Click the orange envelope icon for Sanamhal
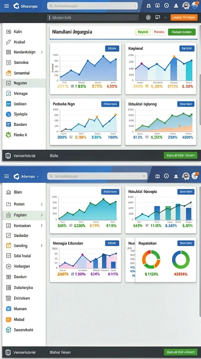The image size is (201, 359). pyautogui.click(x=8, y=73)
